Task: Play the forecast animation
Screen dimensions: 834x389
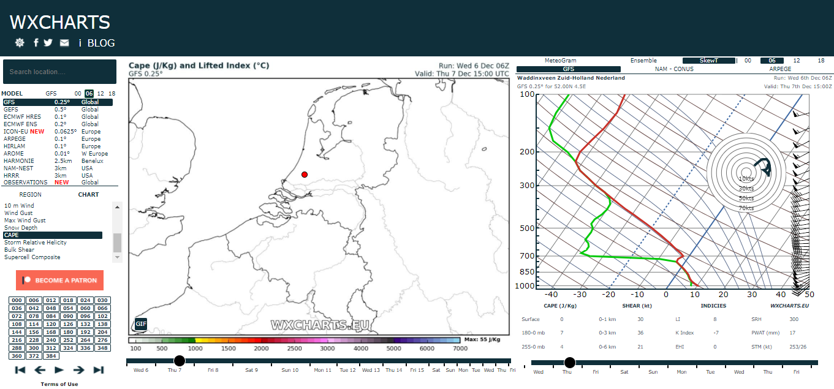Action: 59,369
